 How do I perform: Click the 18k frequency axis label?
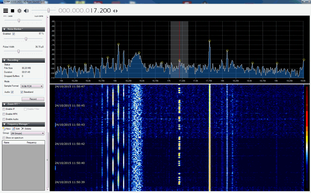[x=223, y=81]
